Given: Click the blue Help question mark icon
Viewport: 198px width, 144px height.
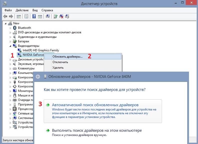Looking at the screenshot, I should tap(34, 16).
